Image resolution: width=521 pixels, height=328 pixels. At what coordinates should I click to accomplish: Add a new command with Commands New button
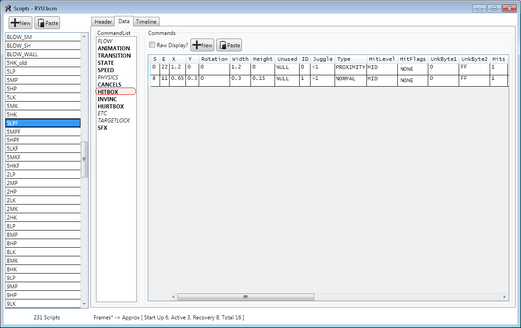(202, 45)
